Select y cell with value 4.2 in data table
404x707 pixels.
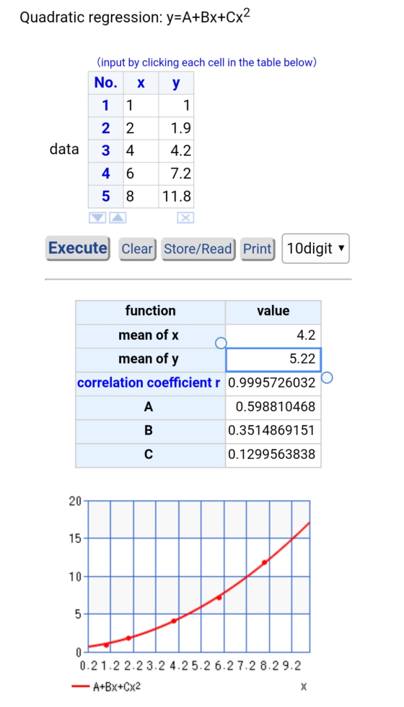176,151
